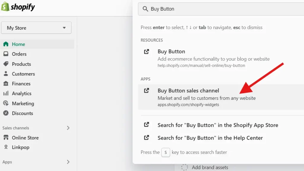Click the Discounts percent badge icon
The width and height of the screenshot is (304, 171).
pos(6,113)
